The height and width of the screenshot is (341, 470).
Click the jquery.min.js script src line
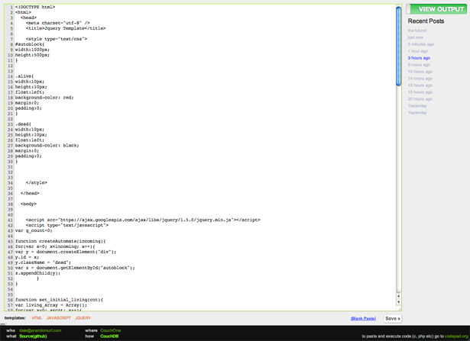tap(143, 220)
